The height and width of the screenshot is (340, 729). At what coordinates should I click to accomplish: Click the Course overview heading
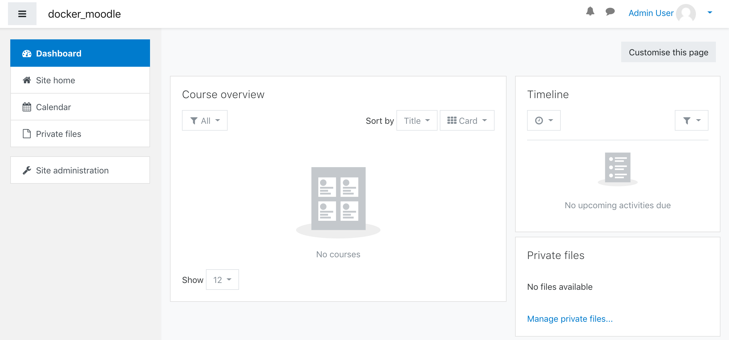tap(223, 95)
